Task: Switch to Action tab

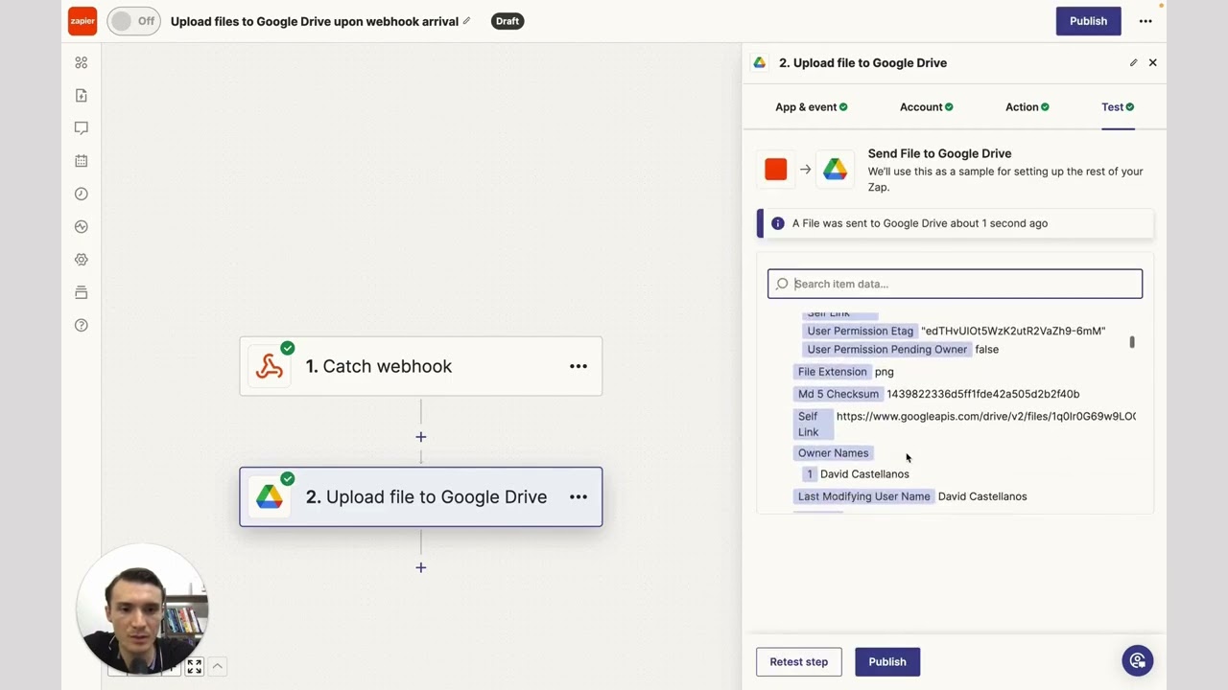Action: point(1027,107)
